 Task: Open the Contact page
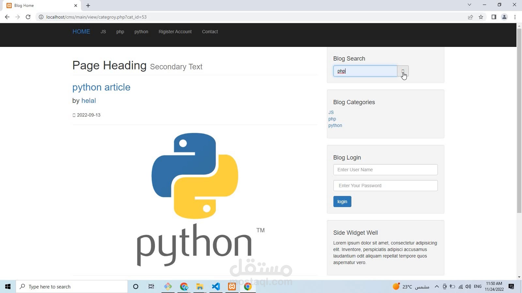coord(210,32)
